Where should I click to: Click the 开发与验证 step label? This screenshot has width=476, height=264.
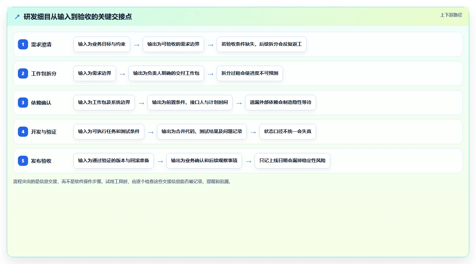tap(44, 132)
